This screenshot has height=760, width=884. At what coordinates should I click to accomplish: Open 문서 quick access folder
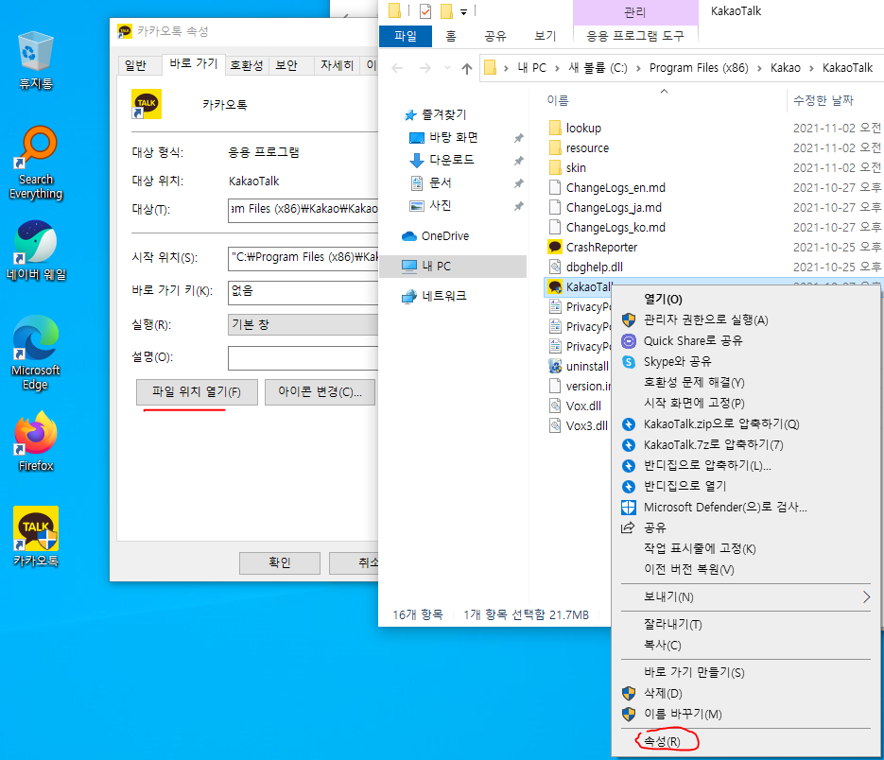tap(431, 182)
